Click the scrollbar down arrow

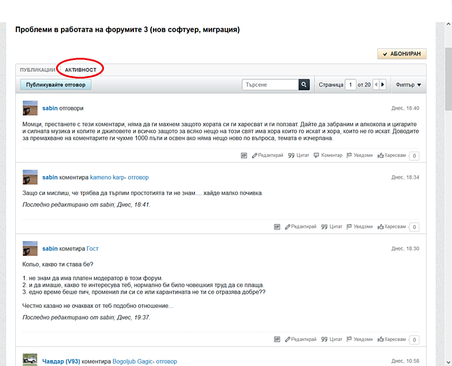(x=448, y=363)
